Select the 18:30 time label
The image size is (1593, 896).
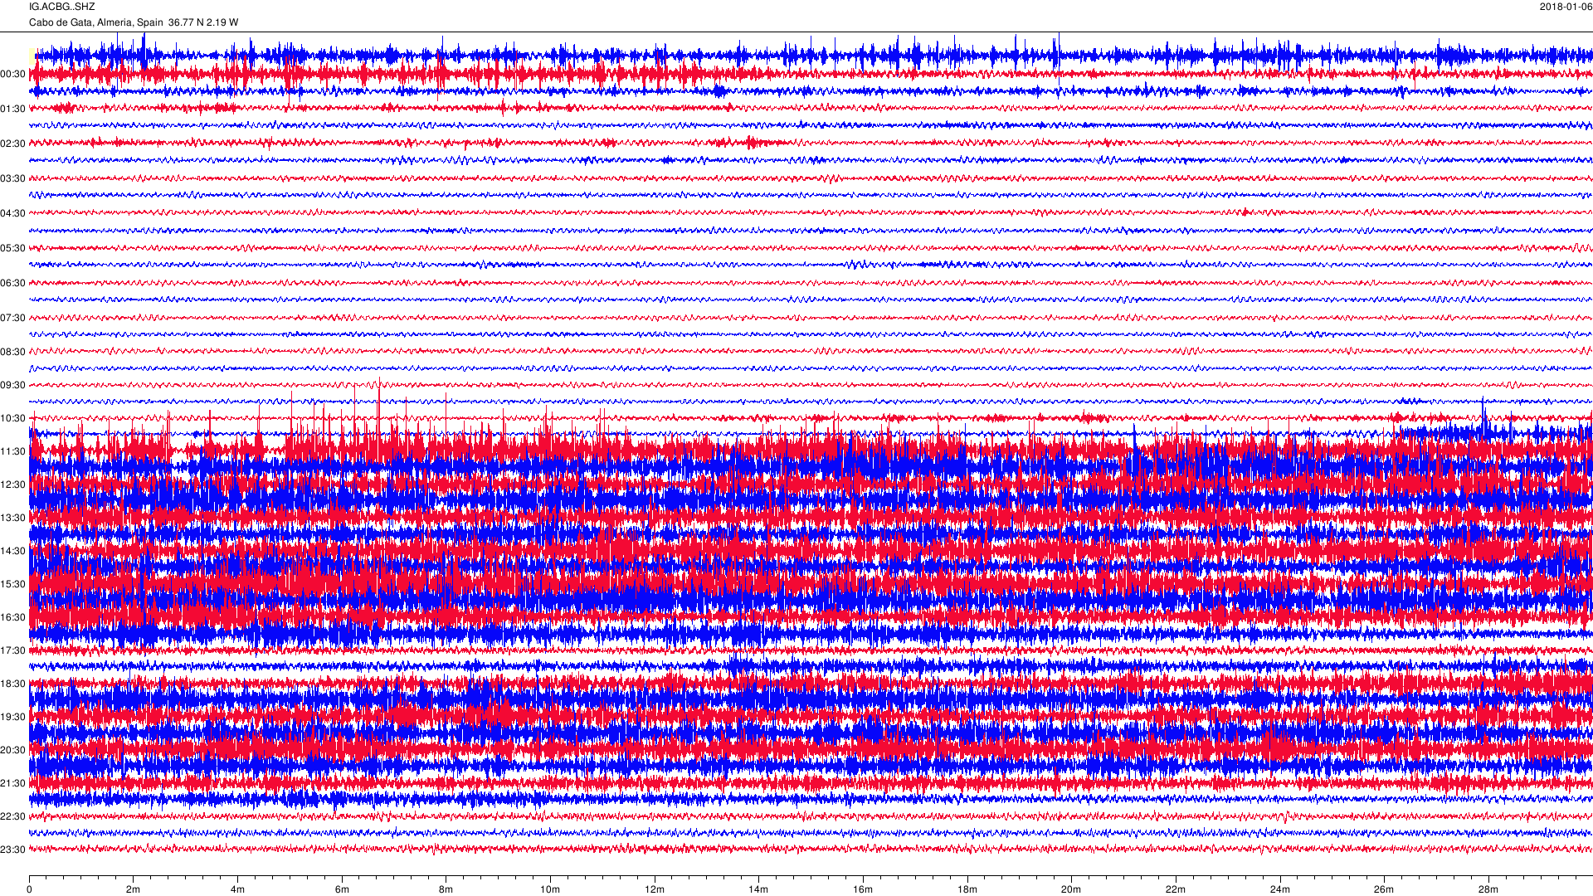tap(13, 684)
